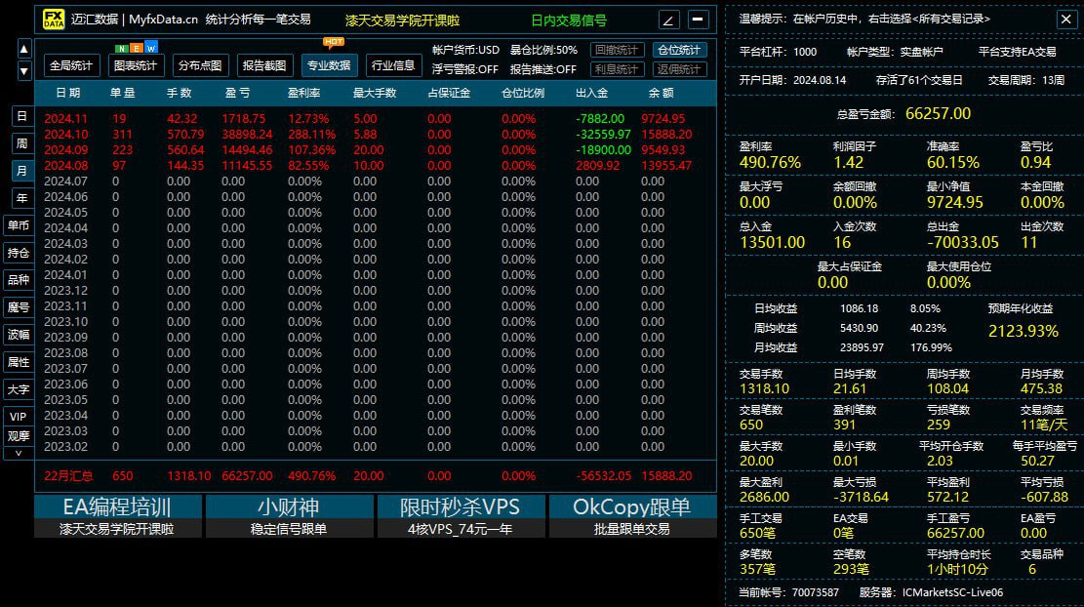This screenshot has width=1084, height=607.
Task: Click the OkCopy跟单 banner
Action: (x=632, y=515)
